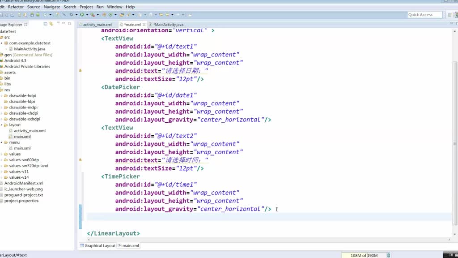This screenshot has width=458, height=258.
Task: Open the Source menu
Action: coord(34,7)
